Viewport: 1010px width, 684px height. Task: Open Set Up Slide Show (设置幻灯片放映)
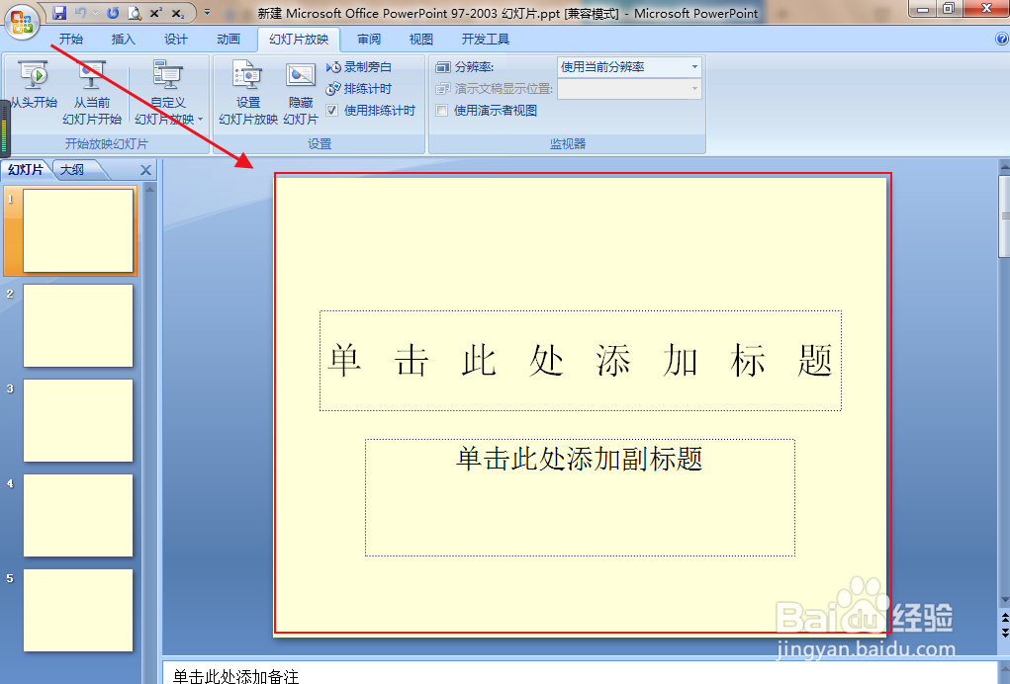click(x=248, y=93)
